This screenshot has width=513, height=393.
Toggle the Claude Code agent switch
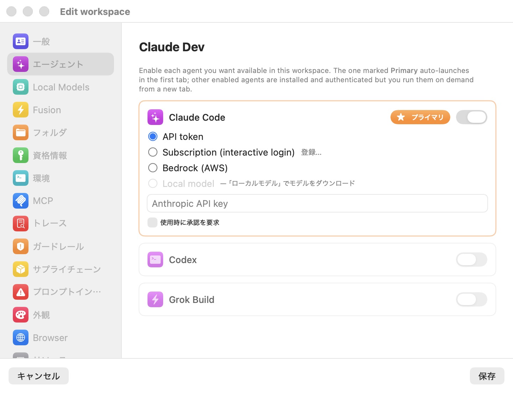[472, 117]
